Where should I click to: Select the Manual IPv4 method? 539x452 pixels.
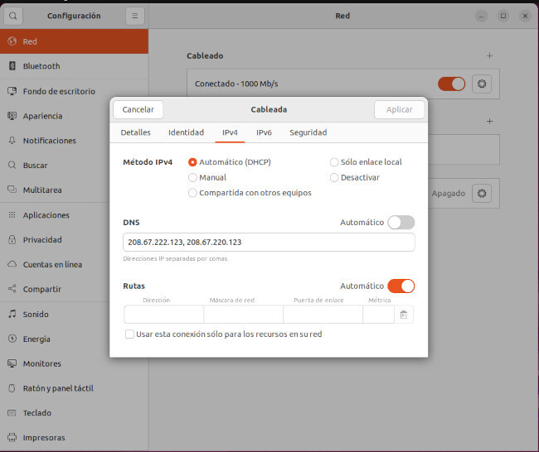point(193,178)
